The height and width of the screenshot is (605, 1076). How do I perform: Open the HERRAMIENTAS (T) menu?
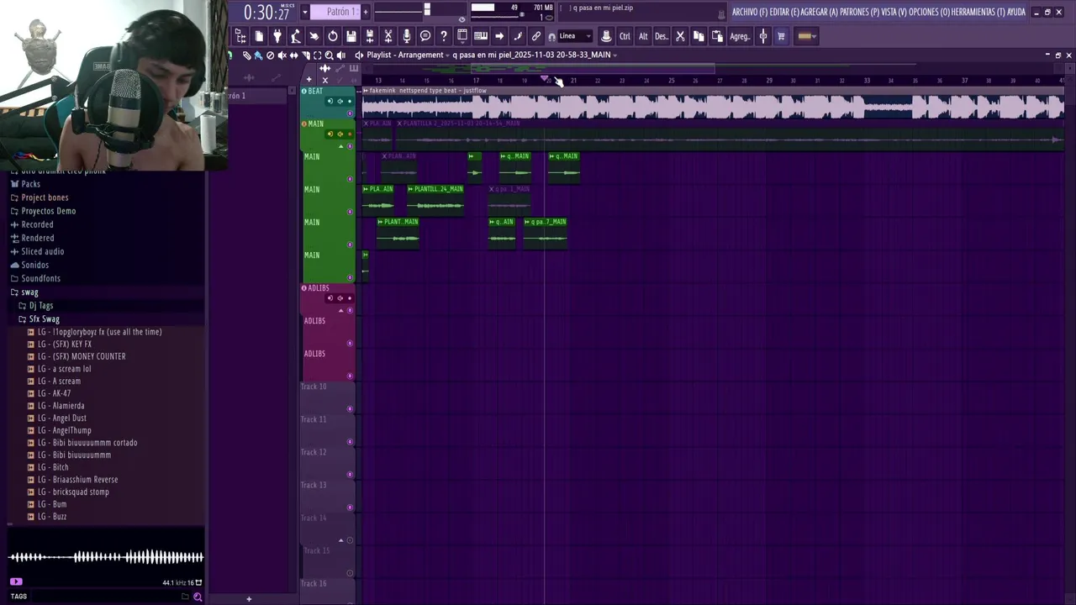pyautogui.click(x=976, y=12)
